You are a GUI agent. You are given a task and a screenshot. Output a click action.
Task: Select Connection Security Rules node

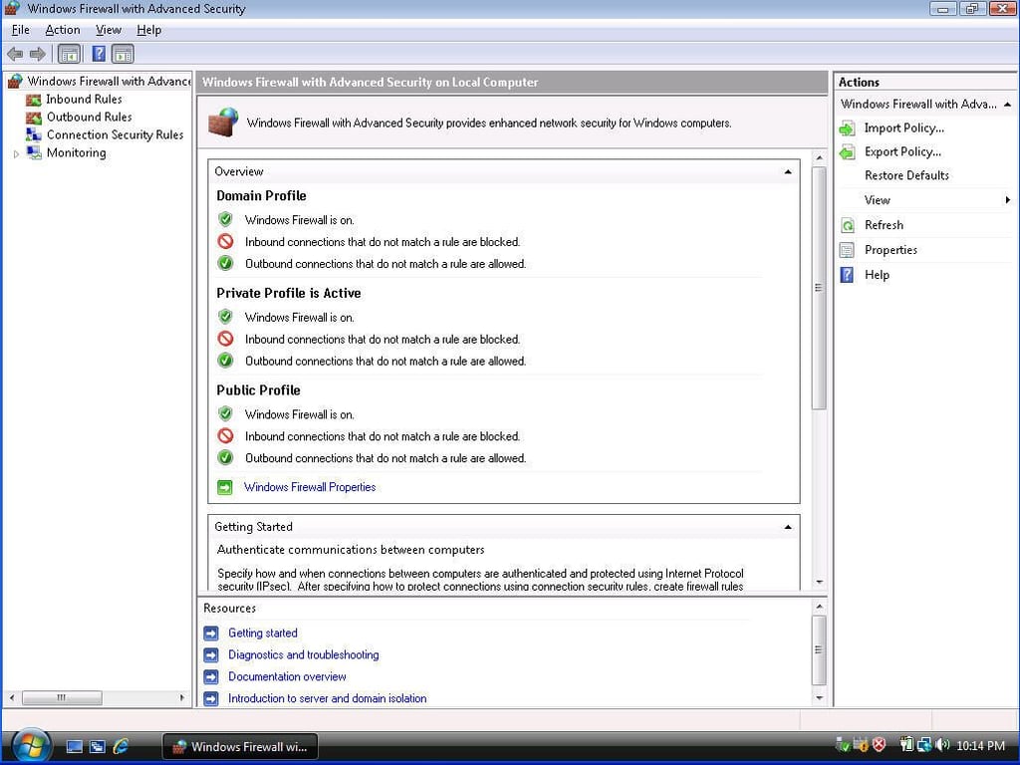coord(116,134)
